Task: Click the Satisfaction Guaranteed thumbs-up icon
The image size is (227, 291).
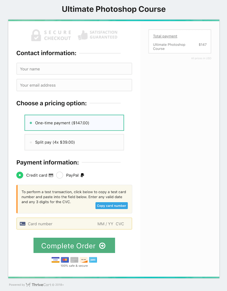Action: point(83,35)
